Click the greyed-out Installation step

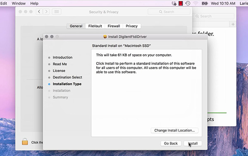point(61,91)
